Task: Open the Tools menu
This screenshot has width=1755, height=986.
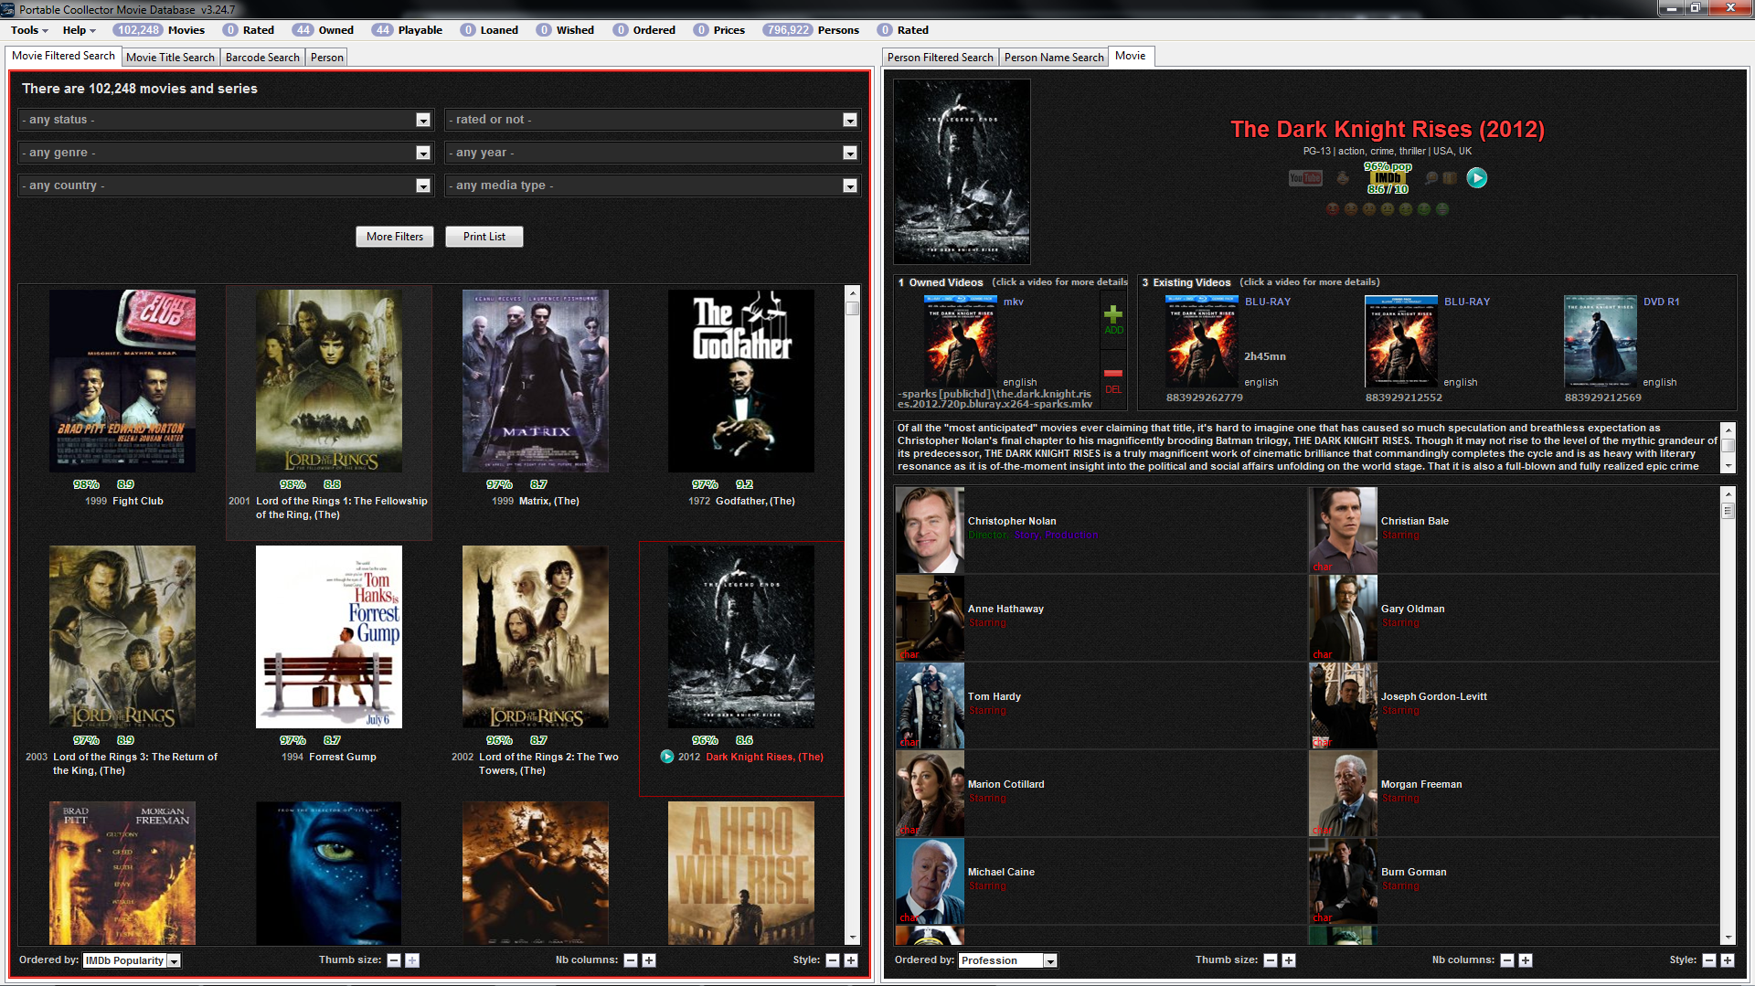Action: (29, 30)
